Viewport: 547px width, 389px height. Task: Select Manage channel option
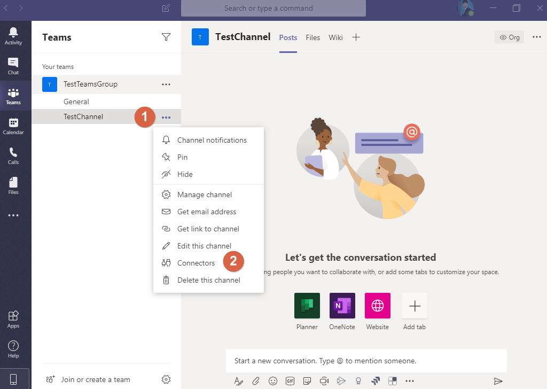pos(209,194)
